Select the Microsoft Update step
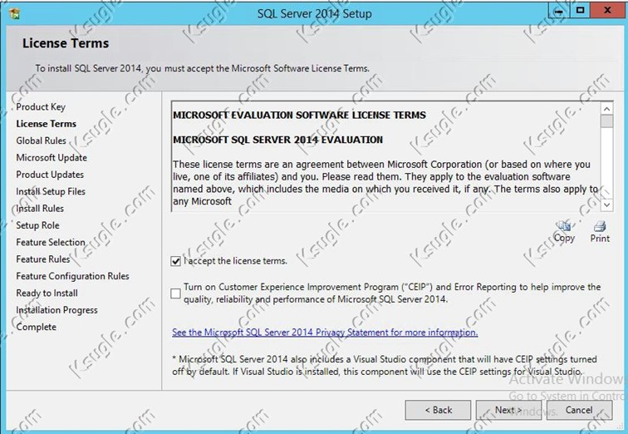This screenshot has height=434, width=628. point(52,157)
